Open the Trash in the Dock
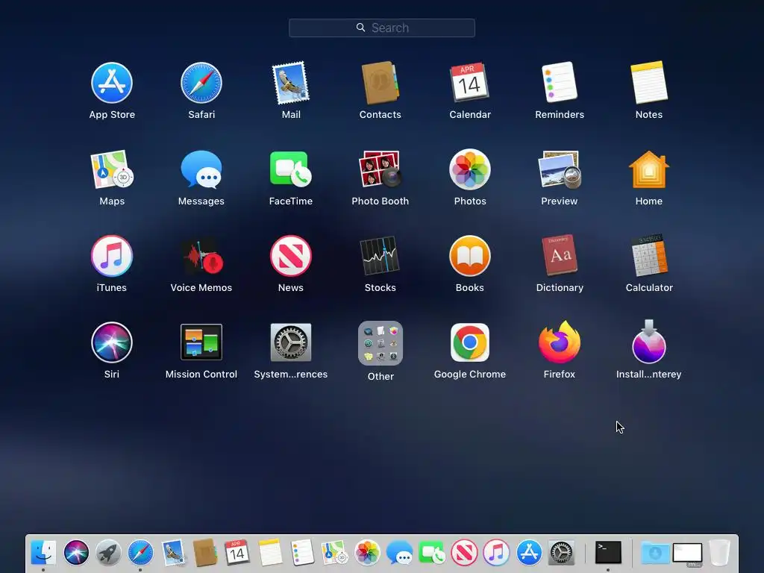764x573 pixels. tap(720, 553)
